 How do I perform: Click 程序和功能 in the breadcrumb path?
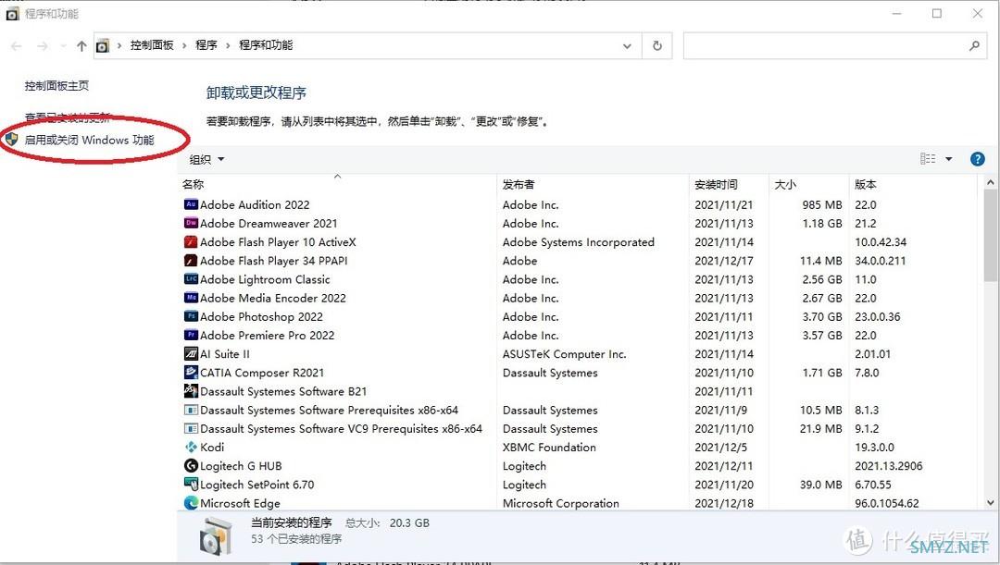266,45
